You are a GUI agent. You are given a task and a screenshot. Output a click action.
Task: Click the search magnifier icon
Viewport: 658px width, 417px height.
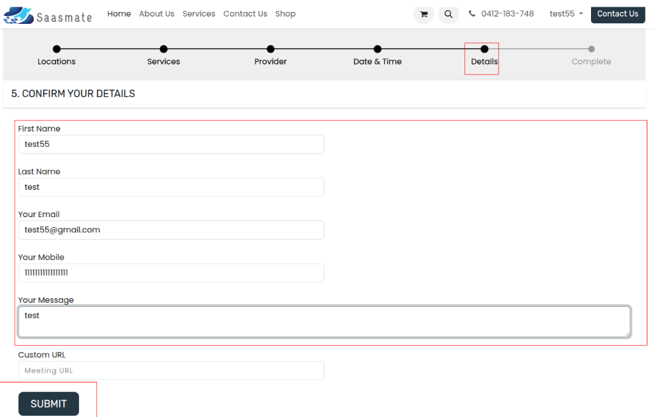click(448, 14)
